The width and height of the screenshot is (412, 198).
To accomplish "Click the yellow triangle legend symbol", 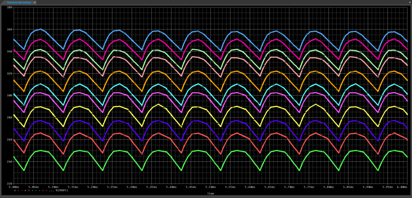I will 25,190.
